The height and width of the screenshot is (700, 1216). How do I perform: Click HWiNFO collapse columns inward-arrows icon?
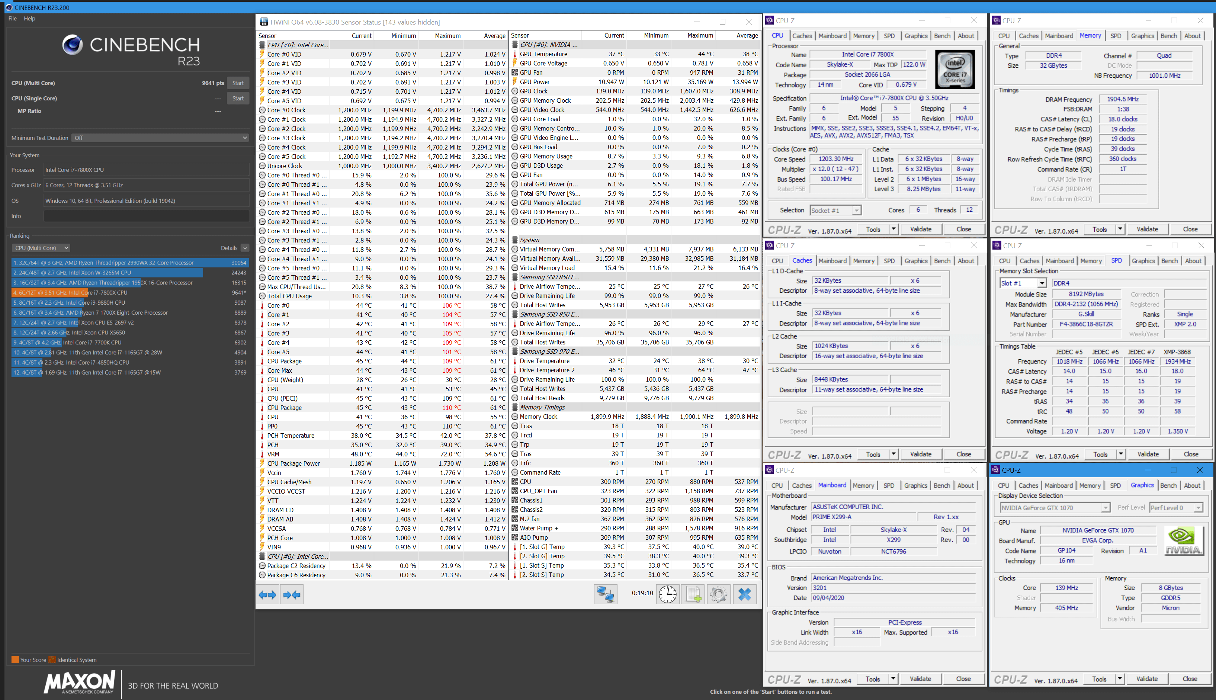[292, 595]
